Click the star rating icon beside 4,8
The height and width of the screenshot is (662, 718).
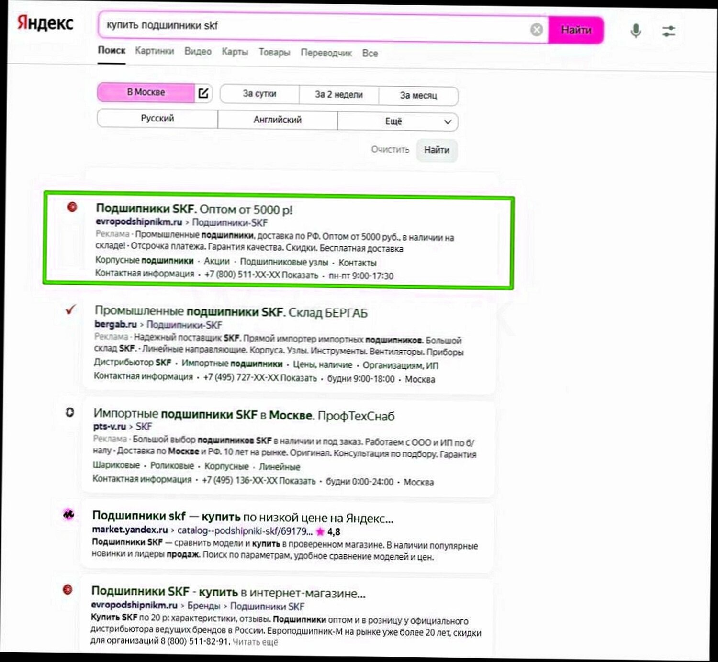coord(320,531)
